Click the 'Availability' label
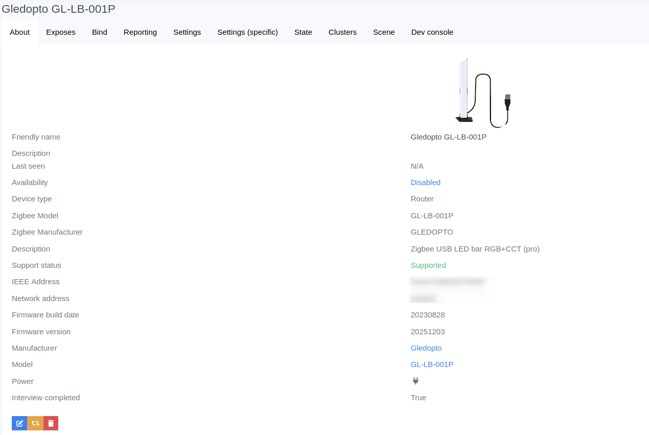649x435 pixels. tap(30, 182)
